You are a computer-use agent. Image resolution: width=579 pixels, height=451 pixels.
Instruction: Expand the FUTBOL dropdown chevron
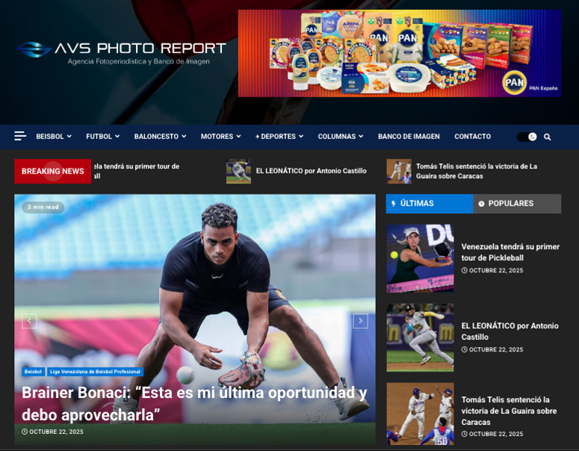point(117,136)
